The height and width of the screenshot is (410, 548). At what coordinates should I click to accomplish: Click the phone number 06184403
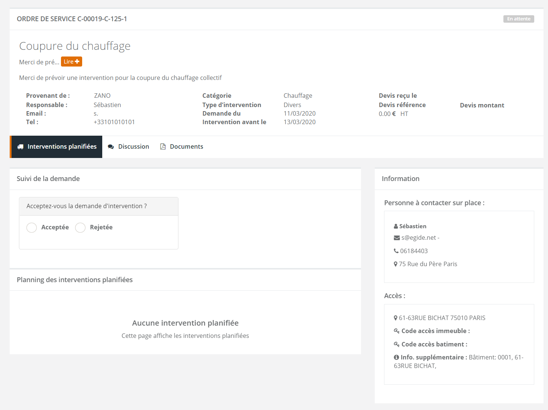[414, 251]
